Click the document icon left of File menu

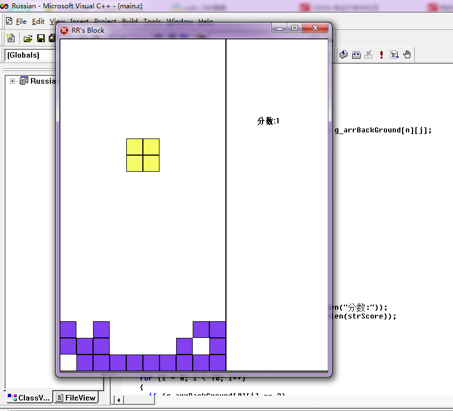click(9, 21)
